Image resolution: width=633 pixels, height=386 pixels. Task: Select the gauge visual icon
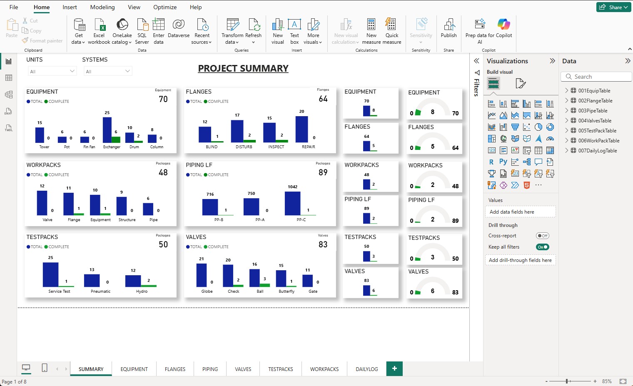coord(550,138)
